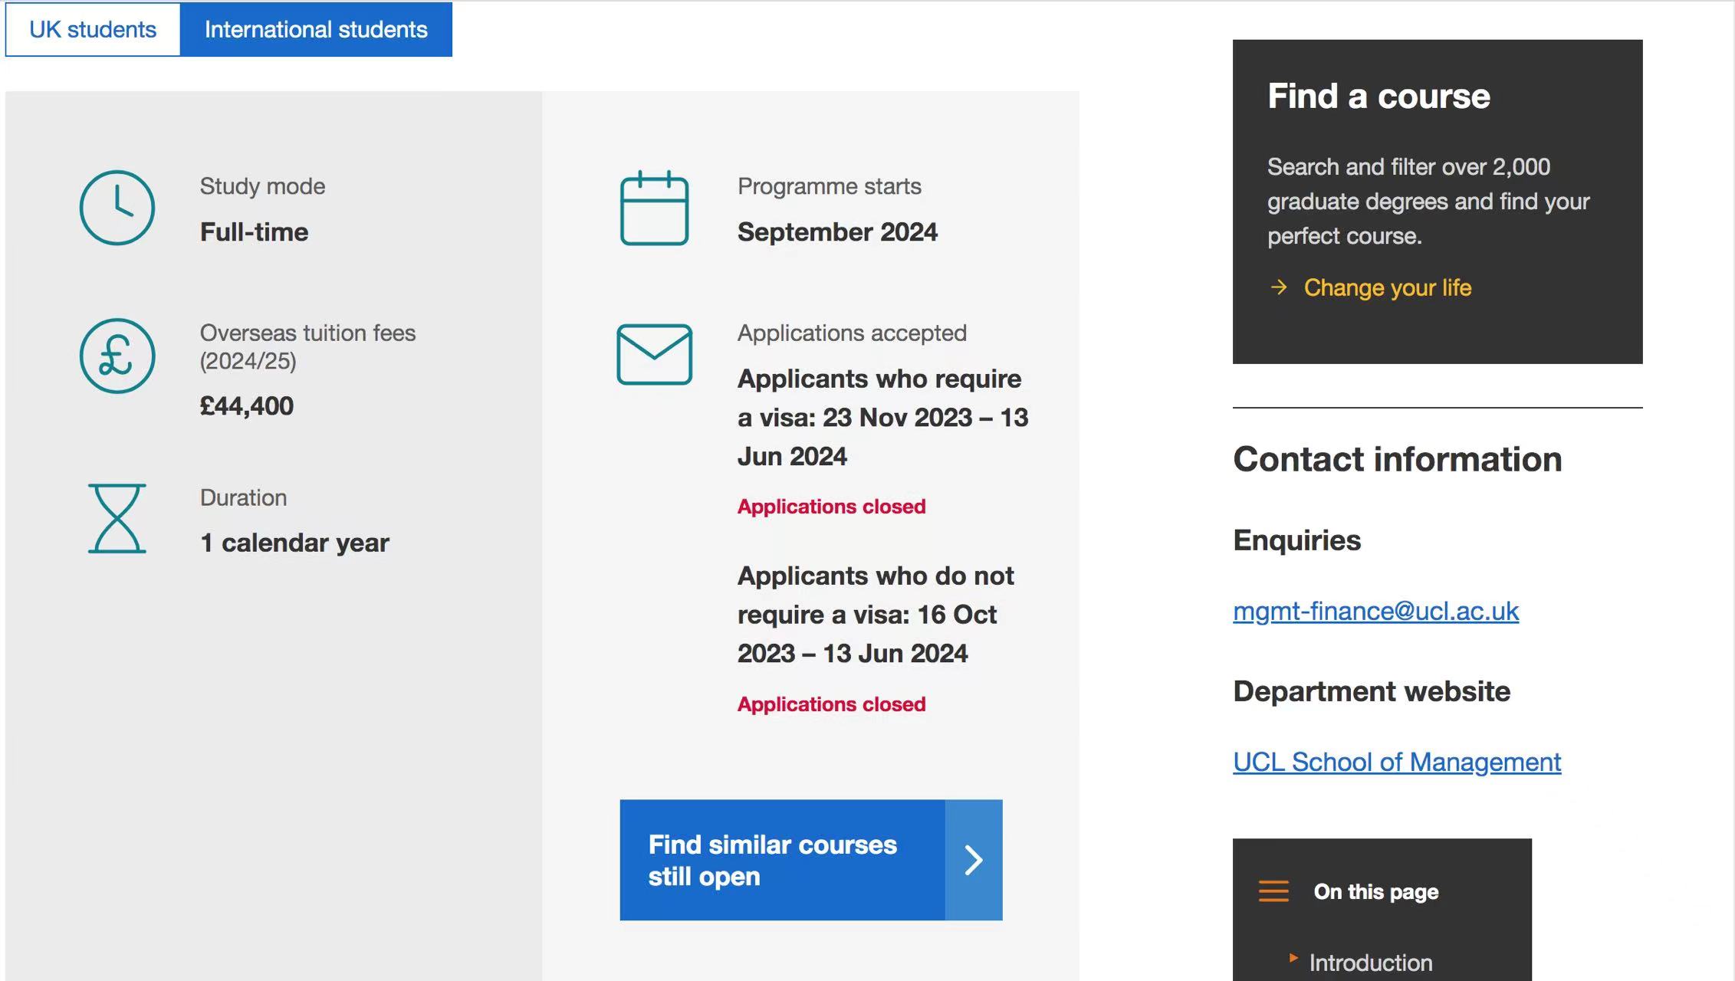Click the small orange triangle next to Introduction
This screenshot has height=981, width=1735.
1293,958
